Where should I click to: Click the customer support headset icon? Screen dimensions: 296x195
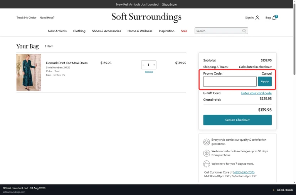pos(207,164)
